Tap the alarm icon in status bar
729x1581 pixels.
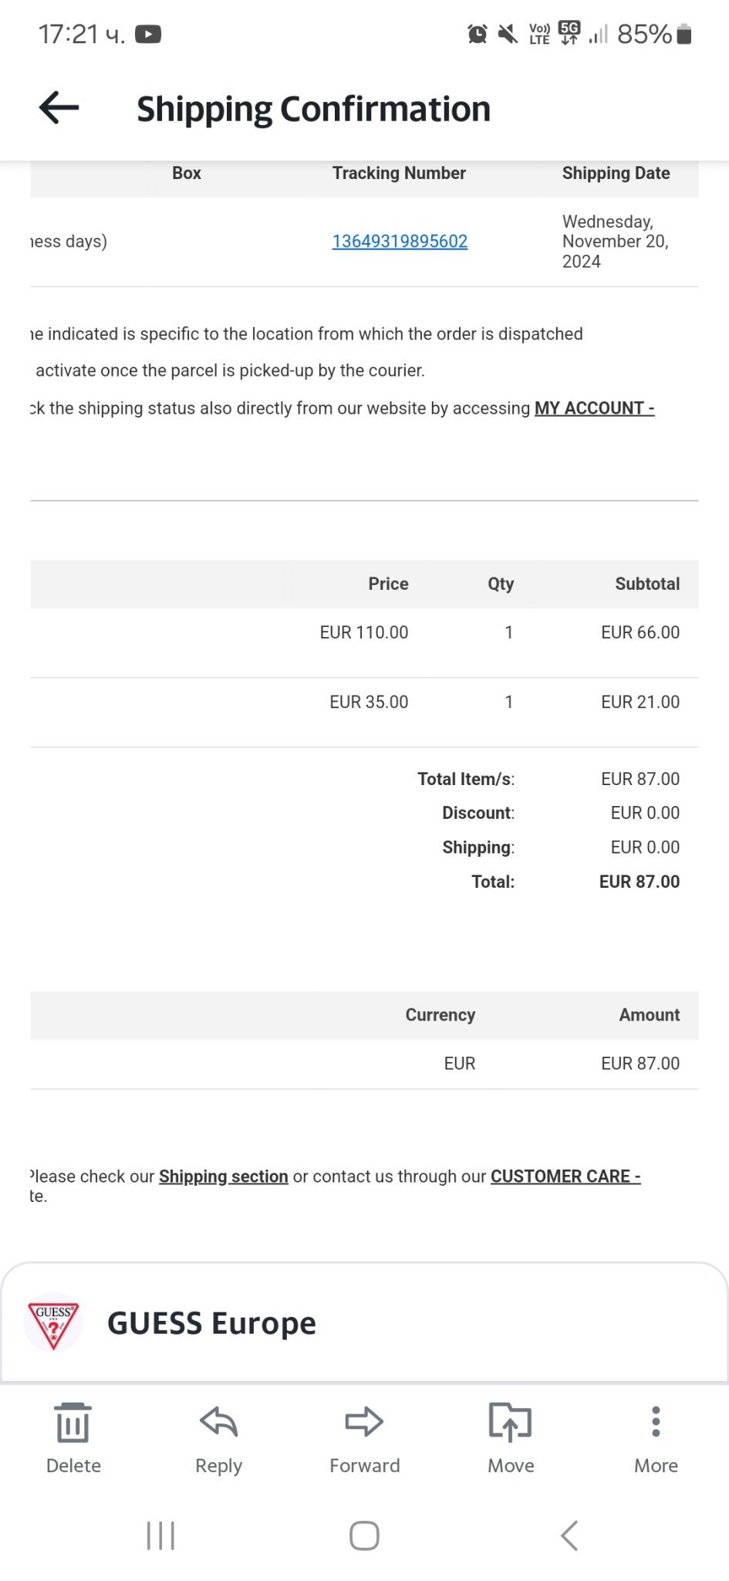coord(478,34)
